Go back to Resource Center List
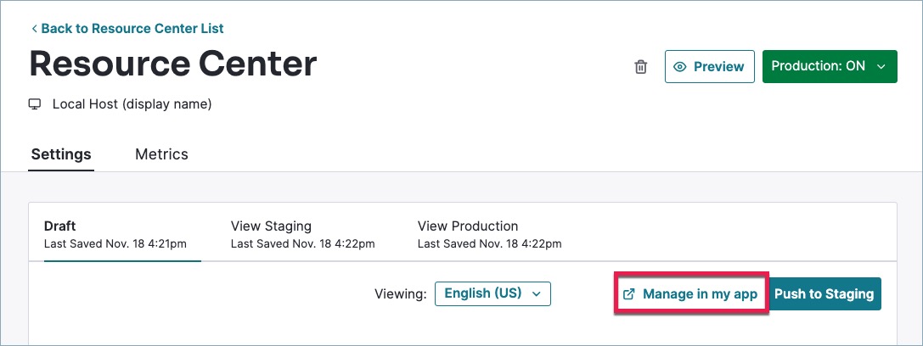923x346 pixels. [x=132, y=29]
